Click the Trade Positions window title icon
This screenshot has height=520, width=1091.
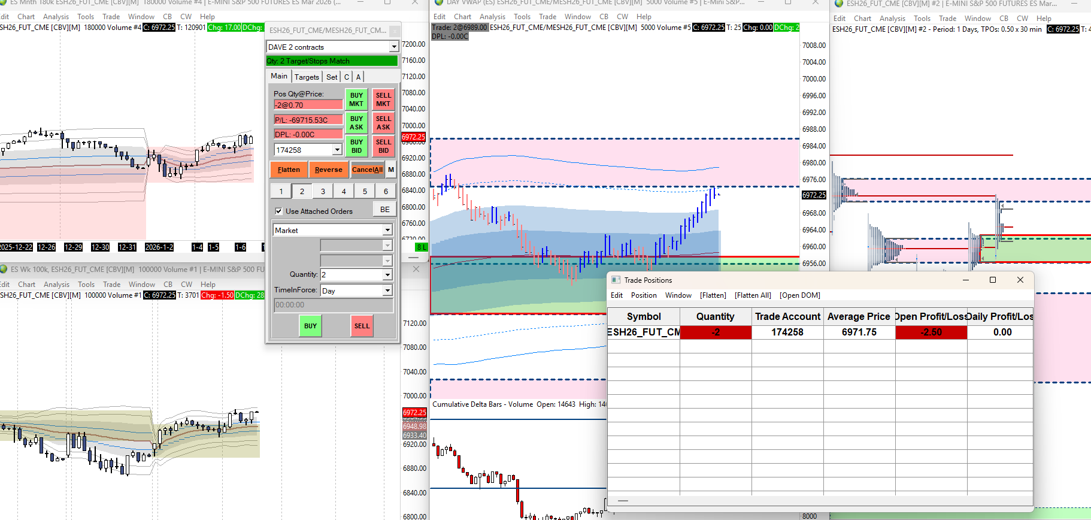click(x=616, y=280)
